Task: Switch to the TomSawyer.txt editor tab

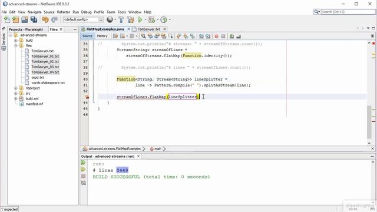Action: coord(148,29)
